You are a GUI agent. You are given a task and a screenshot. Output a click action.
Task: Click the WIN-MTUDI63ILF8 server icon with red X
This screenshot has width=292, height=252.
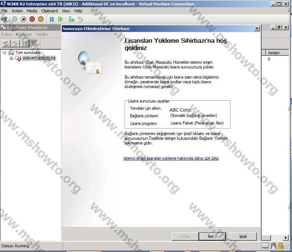coord(18,58)
